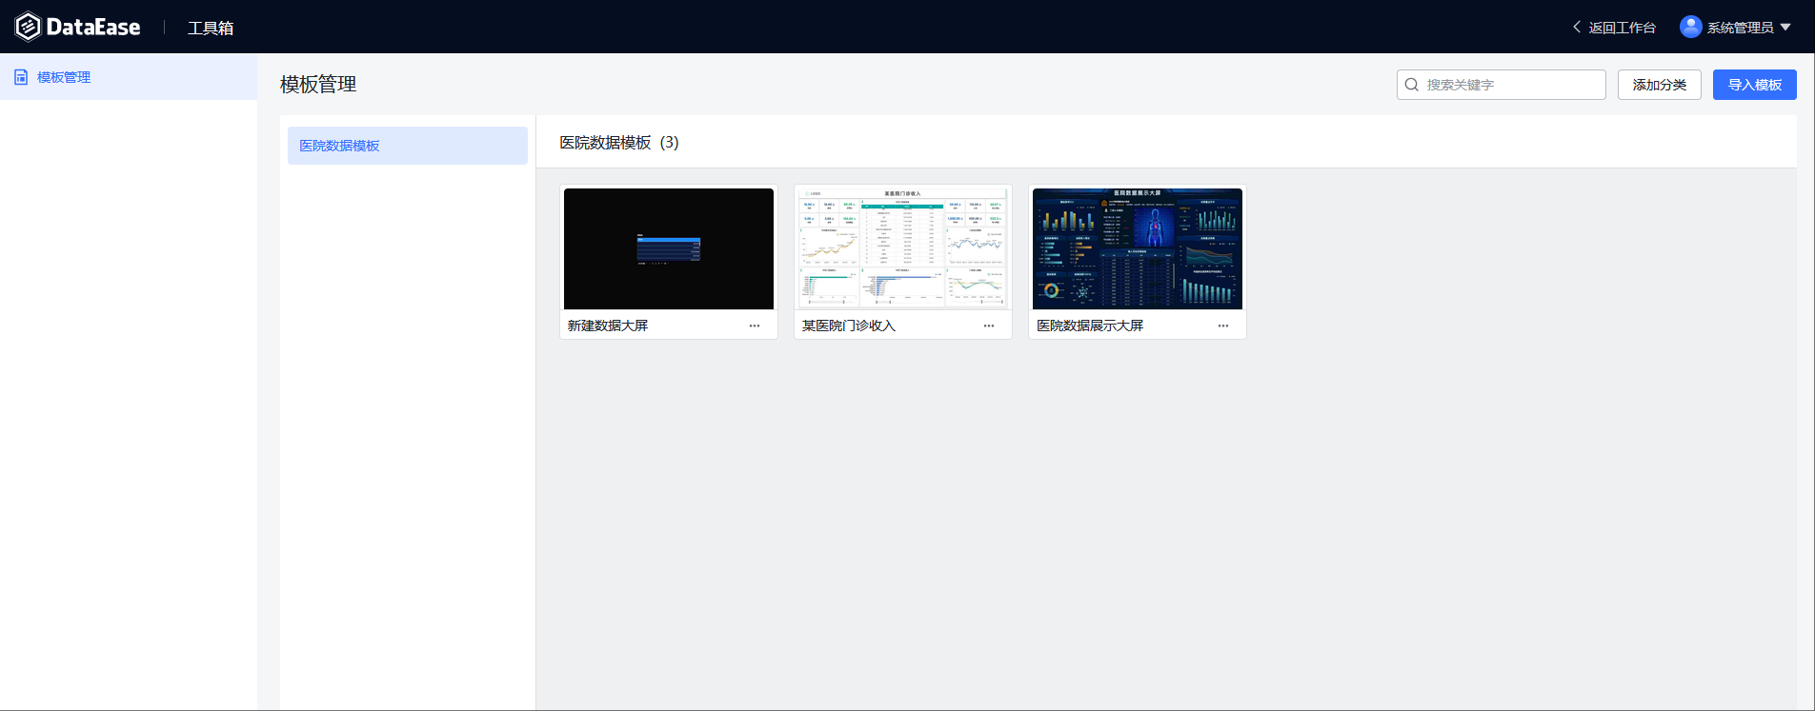
Task: Click the DataEase hexagon logo icon
Action: [x=29, y=27]
